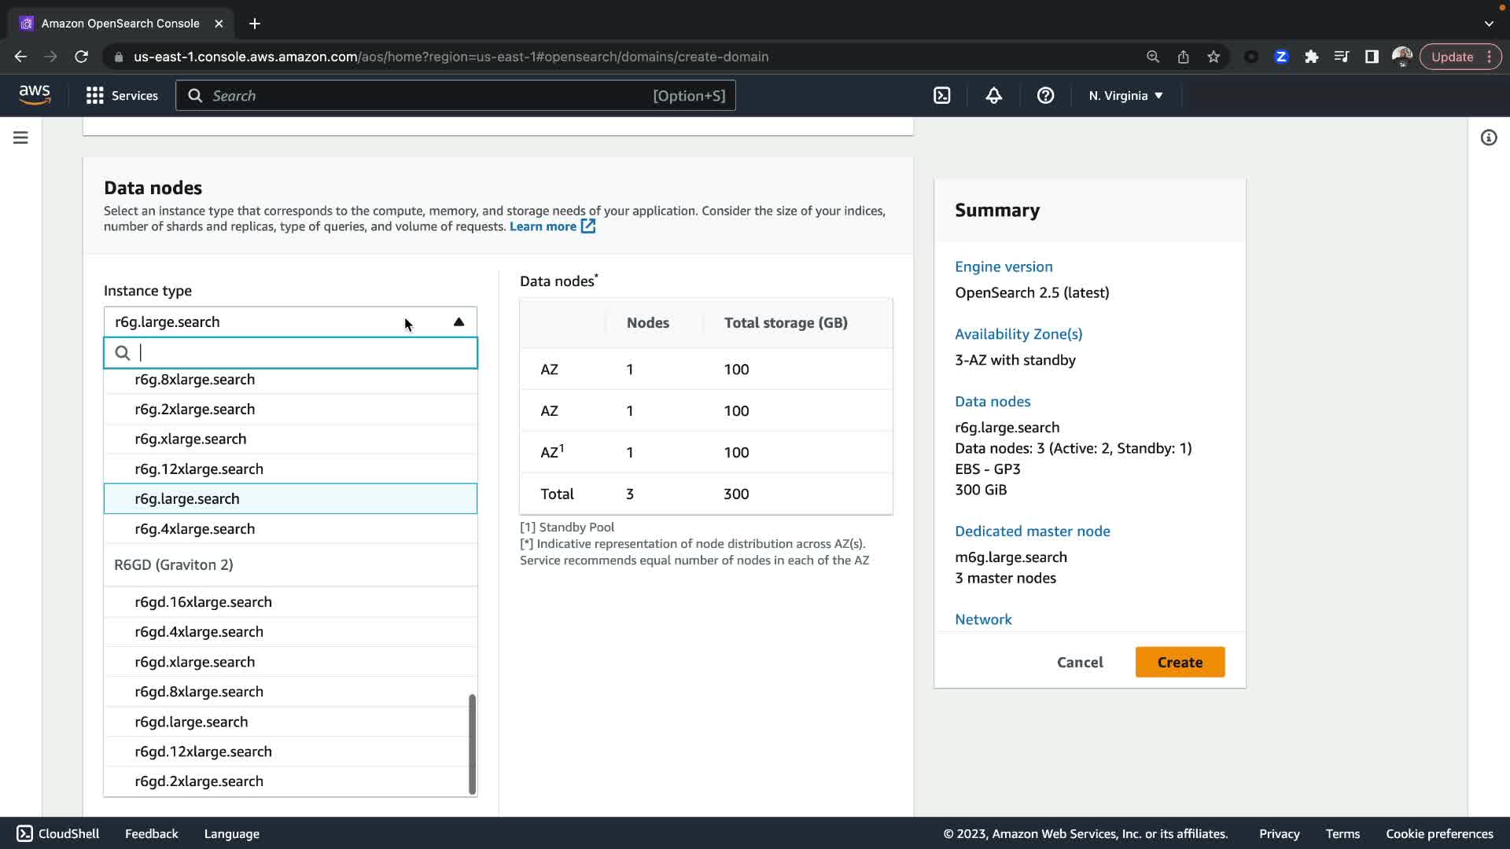Open the Language menu in footer
Screen dimensions: 1510x849
pyautogui.click(x=231, y=833)
